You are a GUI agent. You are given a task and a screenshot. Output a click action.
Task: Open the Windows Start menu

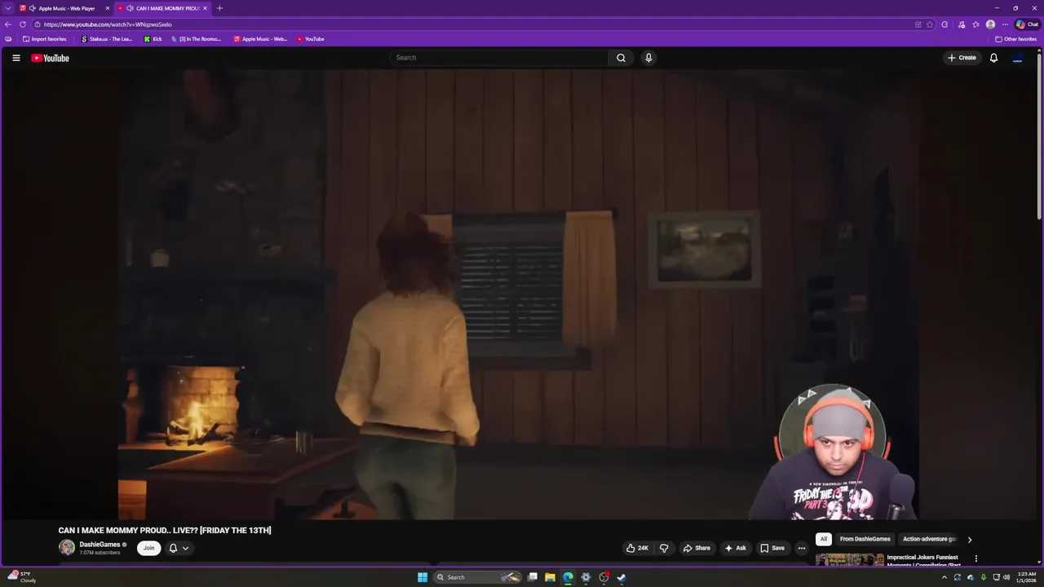click(x=422, y=577)
